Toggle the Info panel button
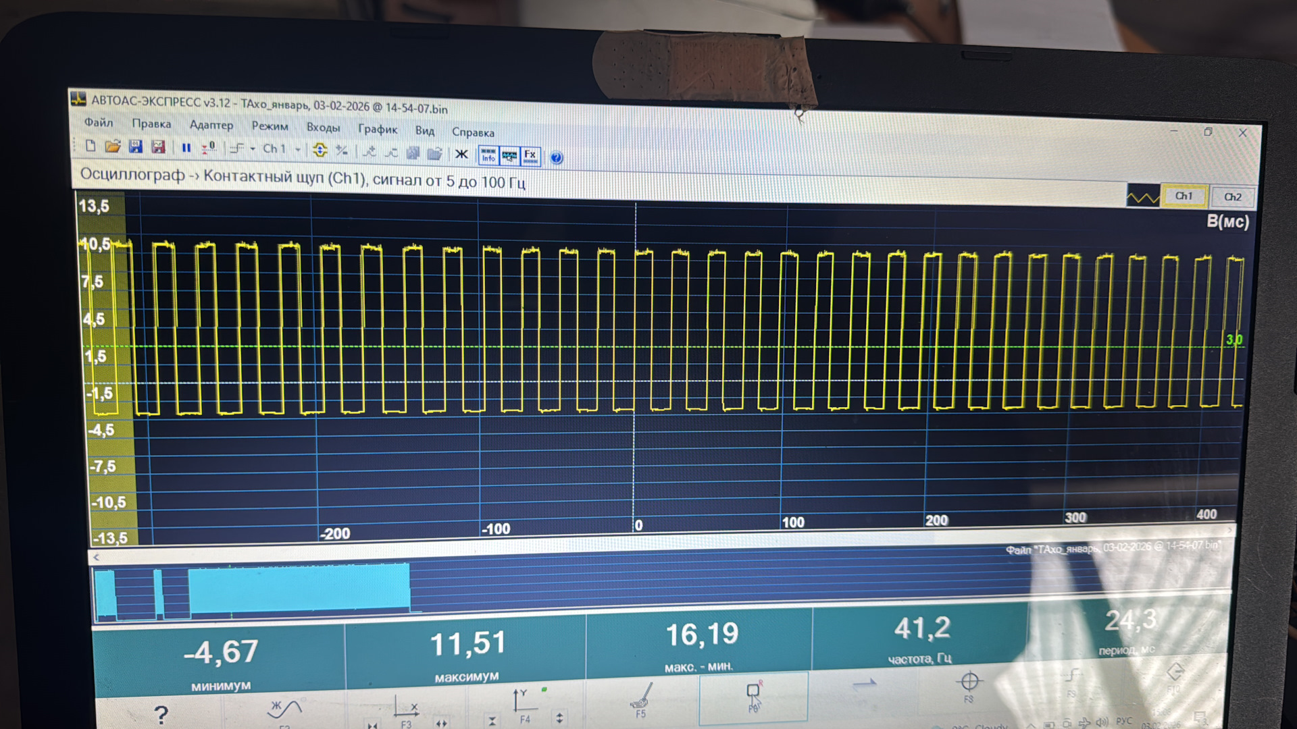Image resolution: width=1297 pixels, height=729 pixels. point(488,156)
